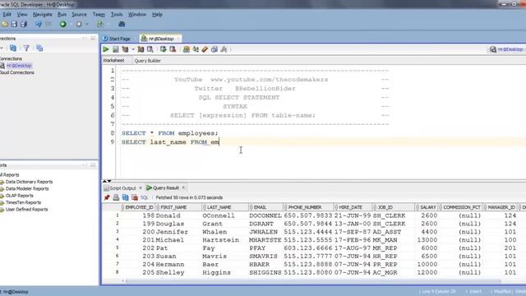Image resolution: width=526 pixels, height=296 pixels.
Task: Click the Save icon in main toolbar
Action: click(x=14, y=24)
